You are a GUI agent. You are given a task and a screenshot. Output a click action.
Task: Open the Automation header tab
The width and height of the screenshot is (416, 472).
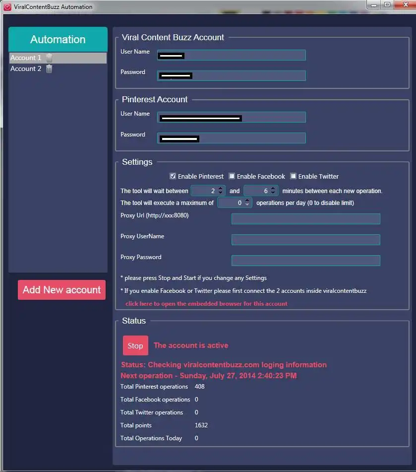click(58, 39)
